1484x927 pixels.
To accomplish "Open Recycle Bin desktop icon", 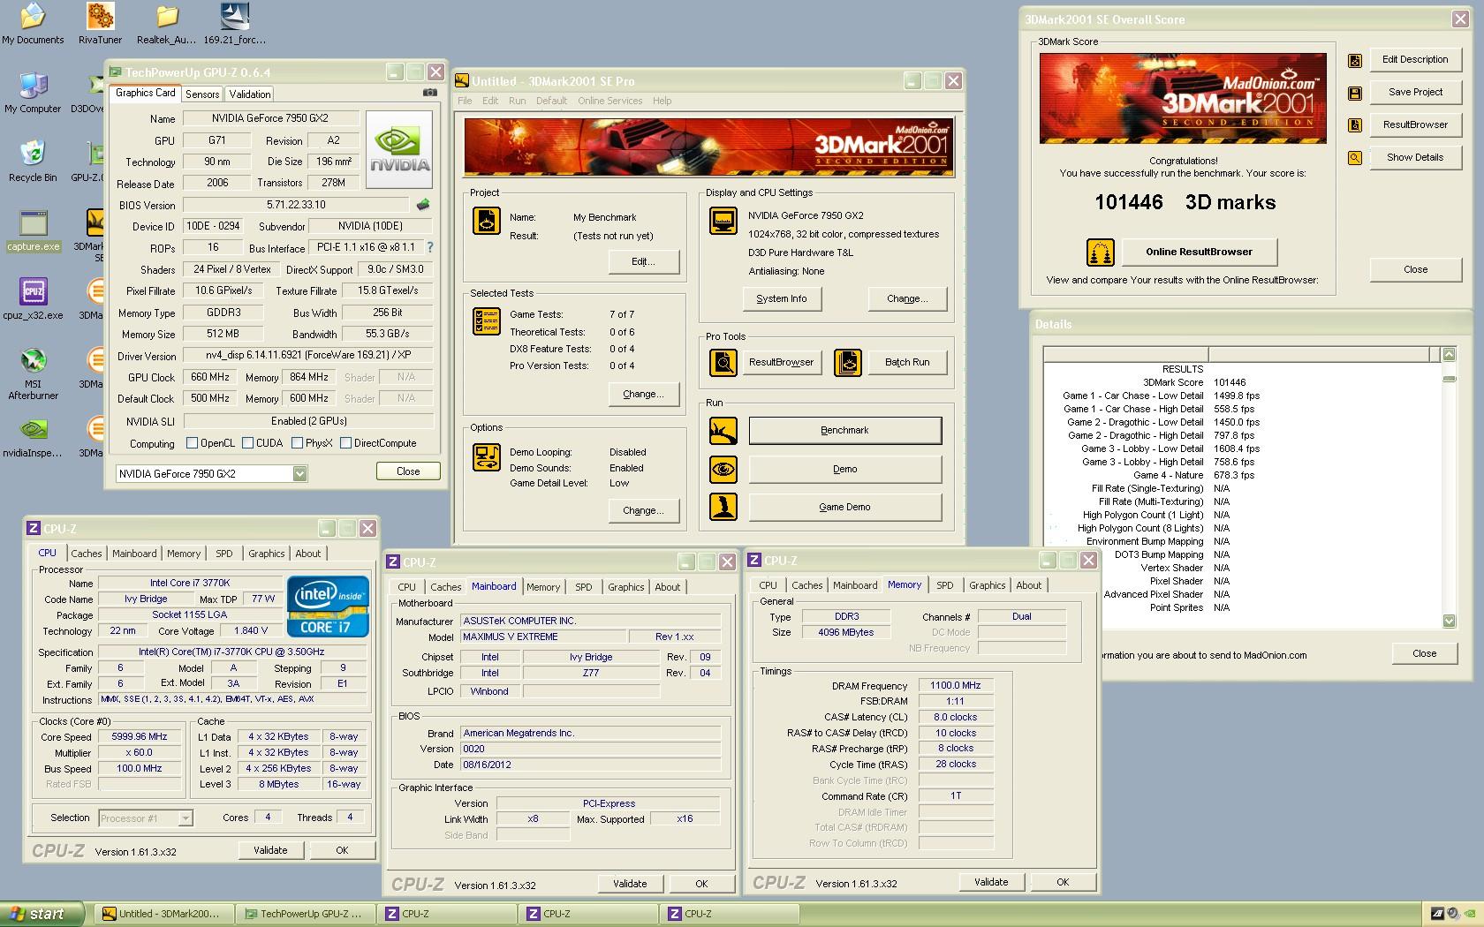I will pos(33,162).
